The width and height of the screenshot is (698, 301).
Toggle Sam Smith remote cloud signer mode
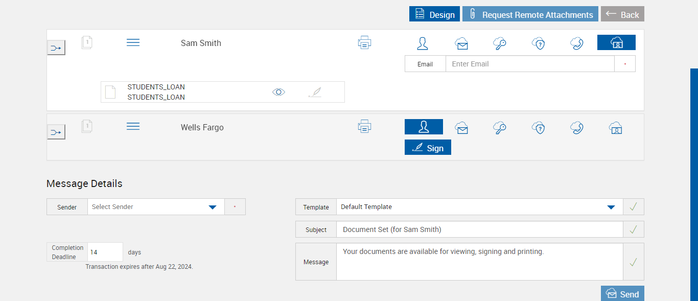[x=616, y=42]
